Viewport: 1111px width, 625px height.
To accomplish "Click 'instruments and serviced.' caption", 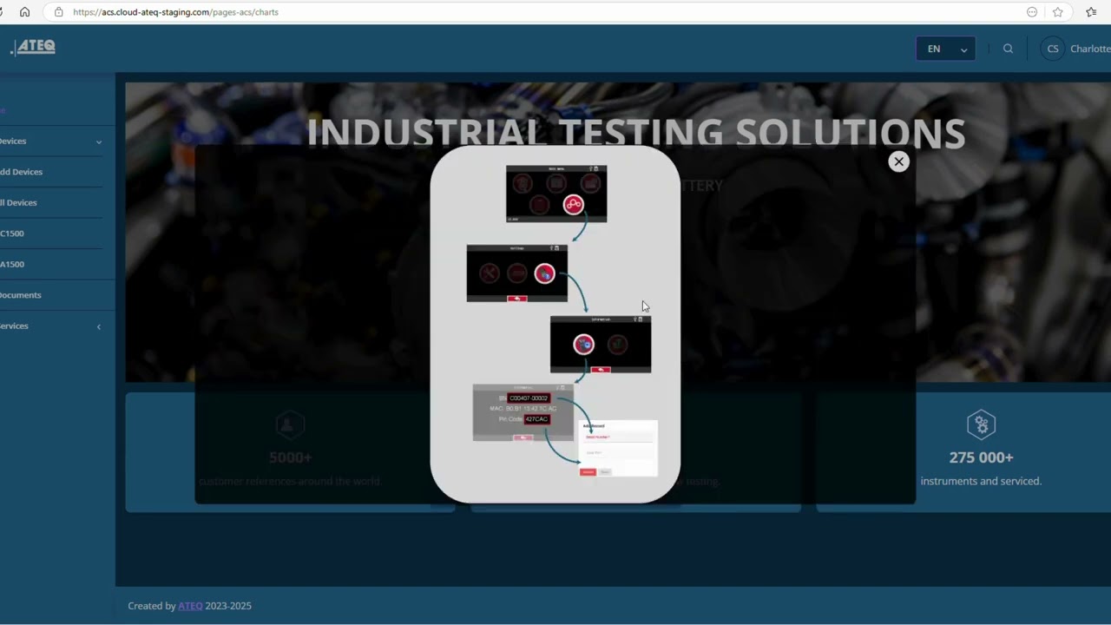I will click(981, 481).
